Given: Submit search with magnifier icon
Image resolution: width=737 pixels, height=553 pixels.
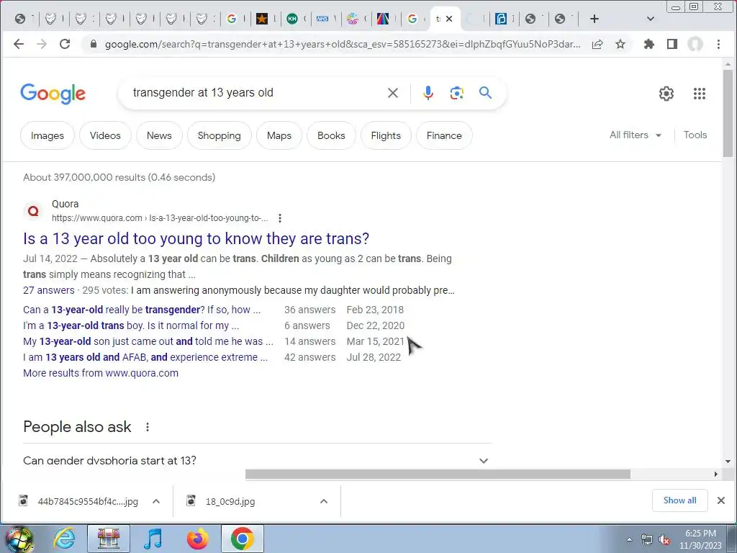Looking at the screenshot, I should 486,93.
